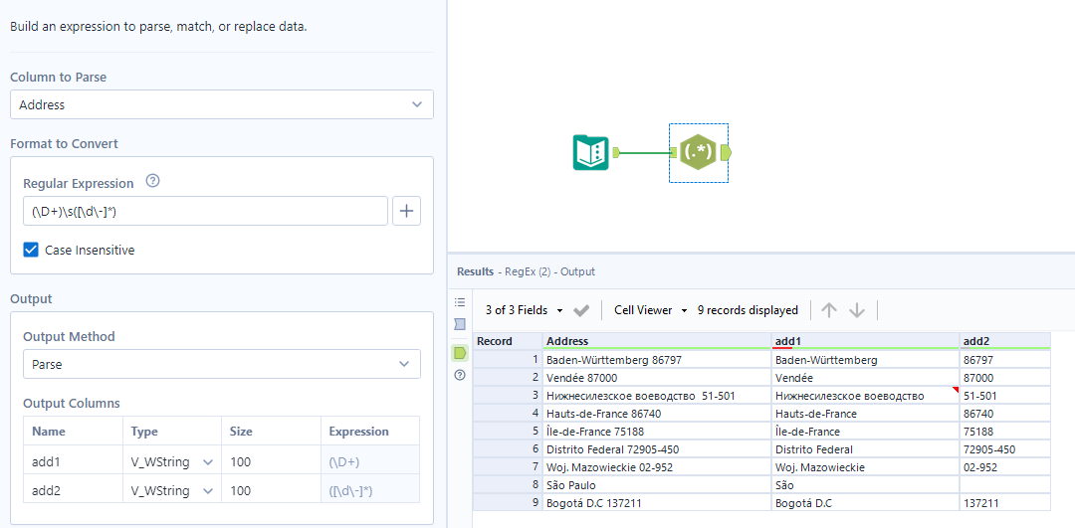The height and width of the screenshot is (528, 1075).
Task: Show results messages list icon
Action: click(x=460, y=302)
